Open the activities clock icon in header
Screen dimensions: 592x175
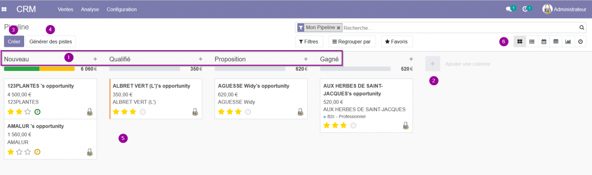525,9
